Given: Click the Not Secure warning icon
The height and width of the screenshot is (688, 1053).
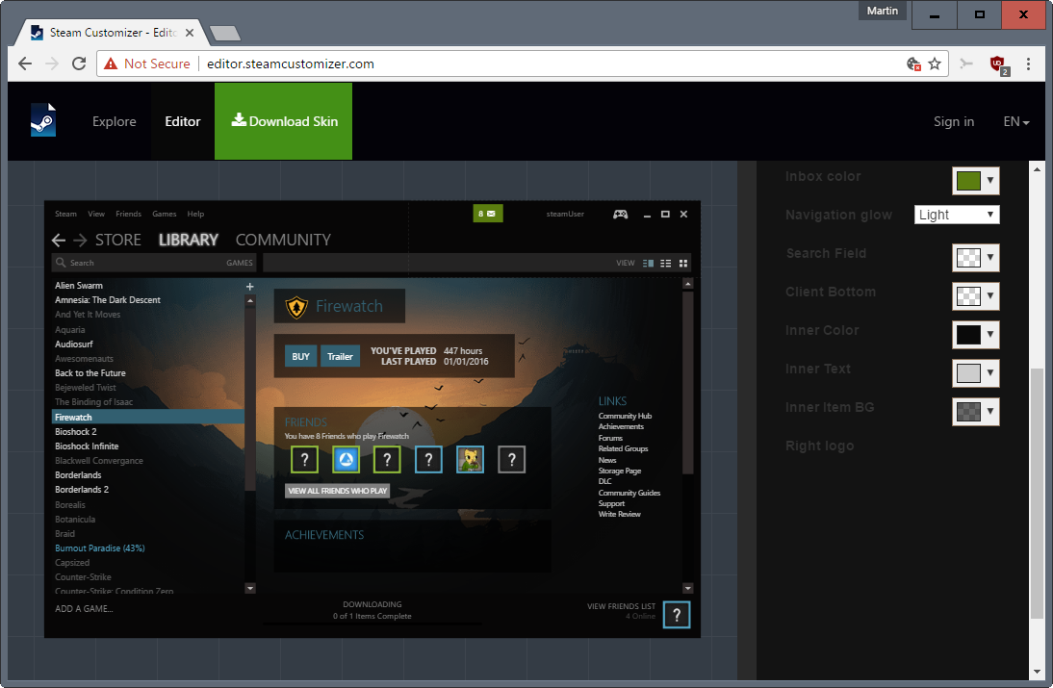Looking at the screenshot, I should coord(111,64).
